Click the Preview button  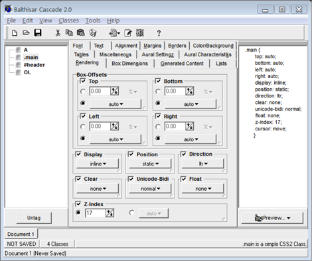pyautogui.click(x=272, y=218)
